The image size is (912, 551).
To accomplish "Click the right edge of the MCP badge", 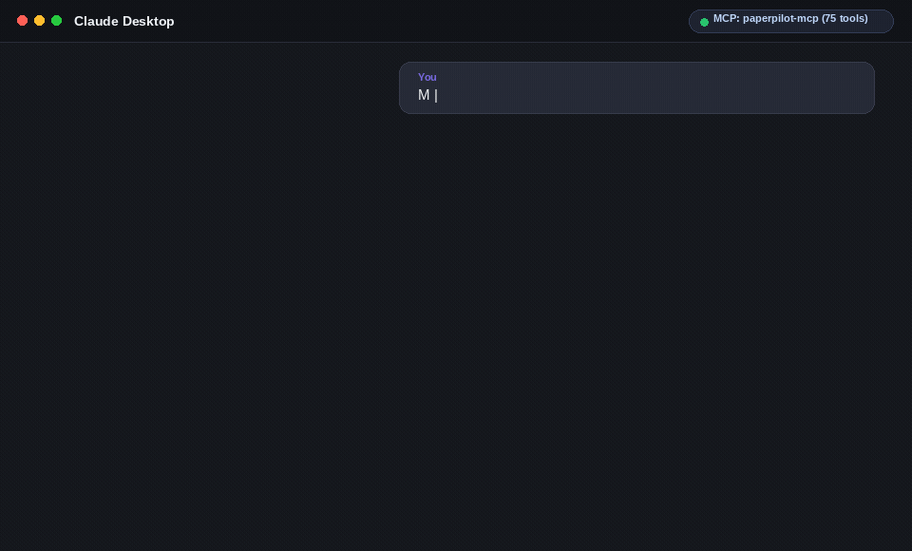I will click(885, 21).
